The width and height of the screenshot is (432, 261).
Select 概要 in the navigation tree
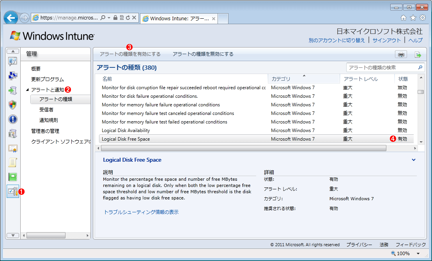(36, 69)
